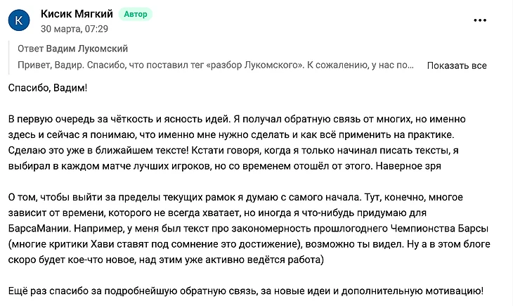Click the sentence ending Наверное зря
Screen dimensions: 513x306
tap(408, 166)
